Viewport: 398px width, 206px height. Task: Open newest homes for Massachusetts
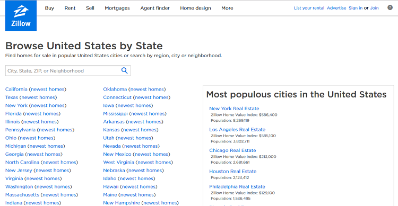click(x=59, y=194)
